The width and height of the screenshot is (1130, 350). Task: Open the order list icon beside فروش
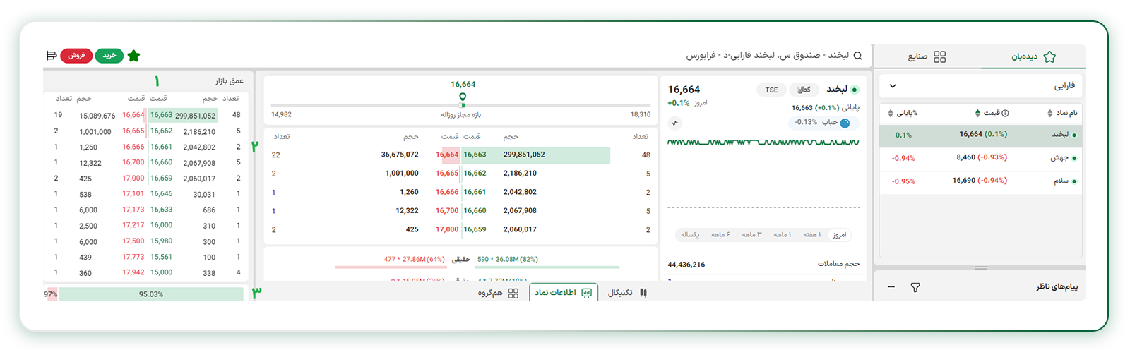[51, 56]
